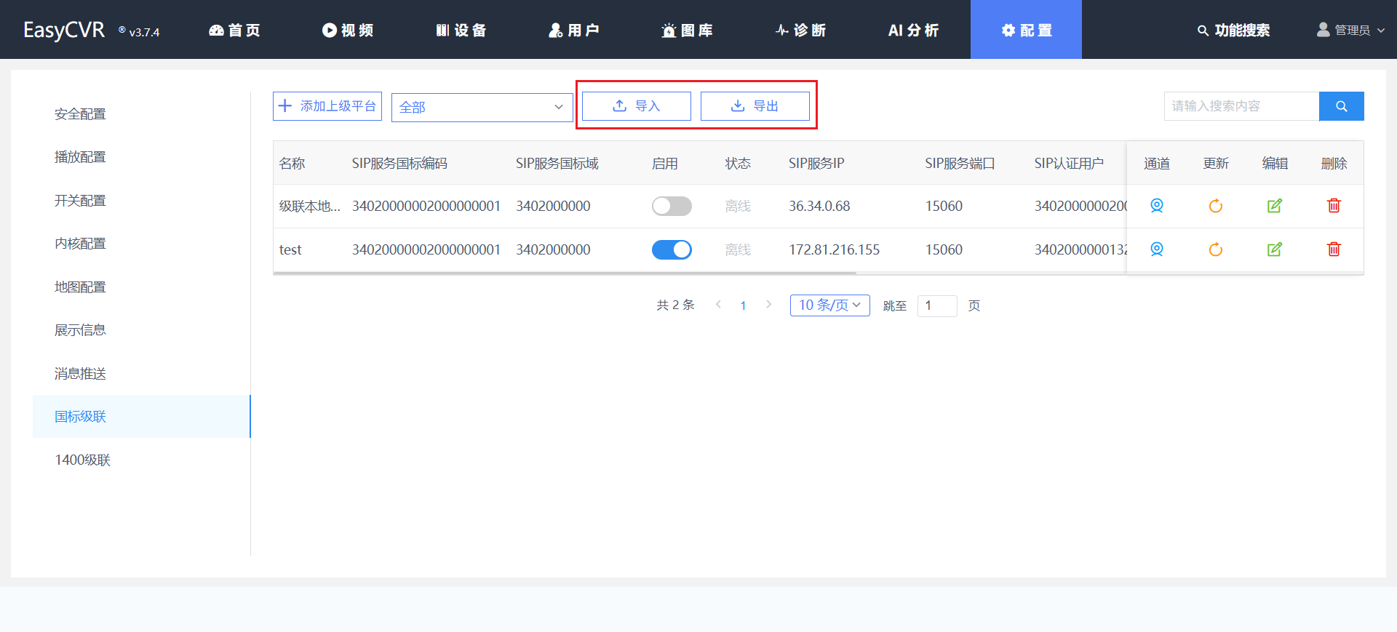
Task: Go to the 设备 navigation tab
Action: click(461, 30)
